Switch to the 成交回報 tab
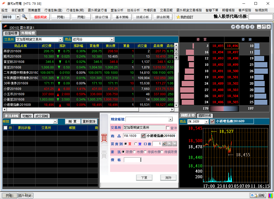Screen dimensions: 274x199 coord(42,116)
